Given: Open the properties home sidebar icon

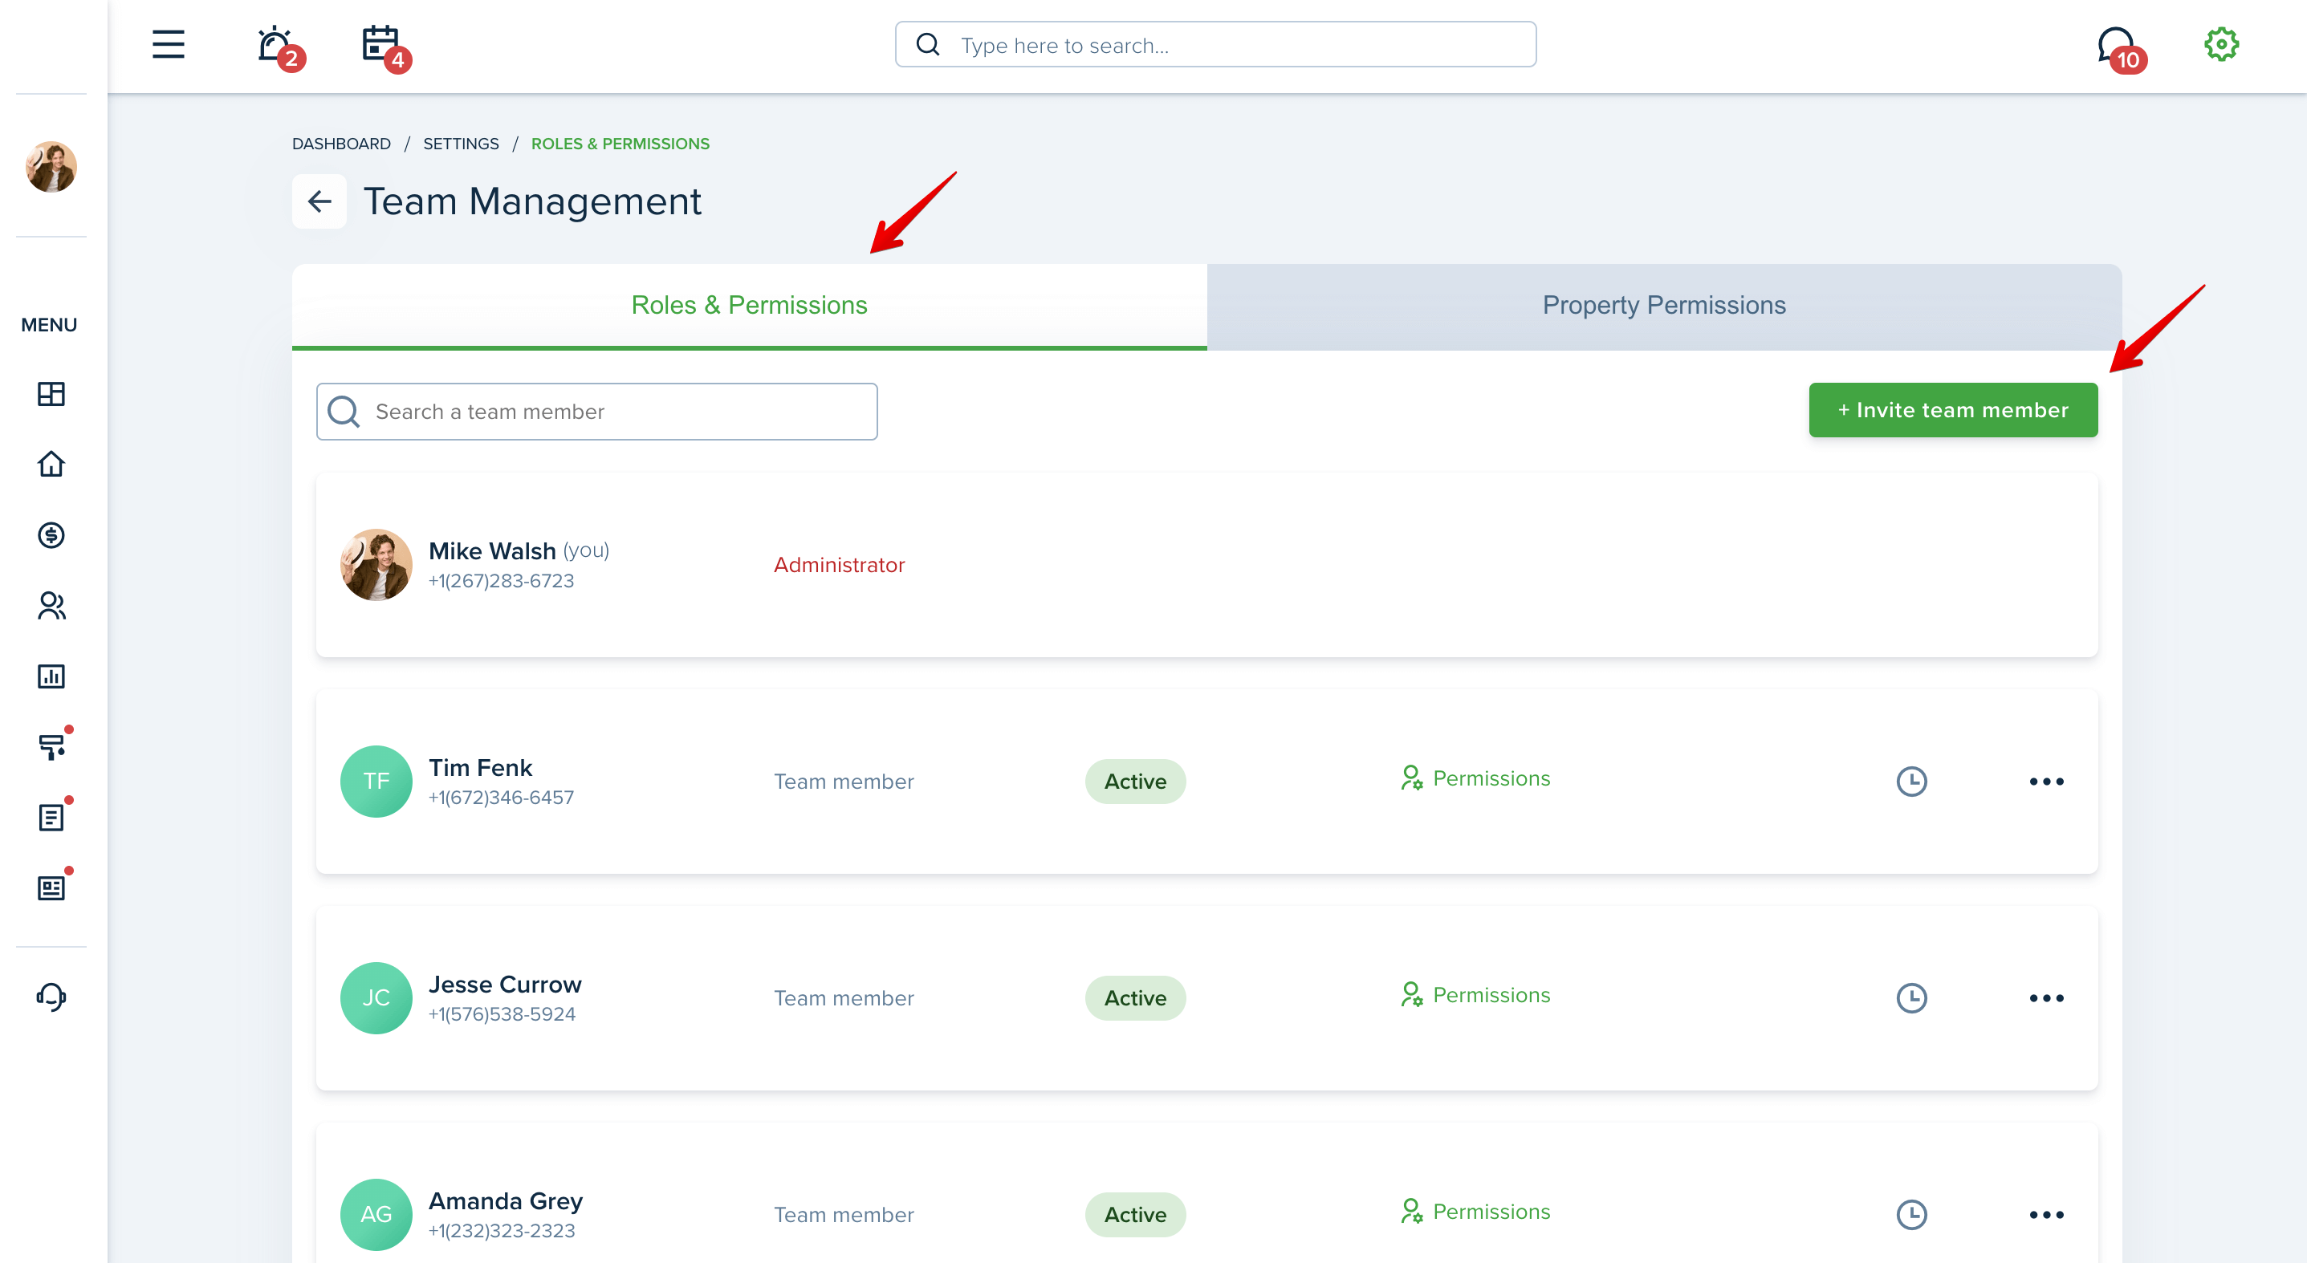Looking at the screenshot, I should pos(51,464).
